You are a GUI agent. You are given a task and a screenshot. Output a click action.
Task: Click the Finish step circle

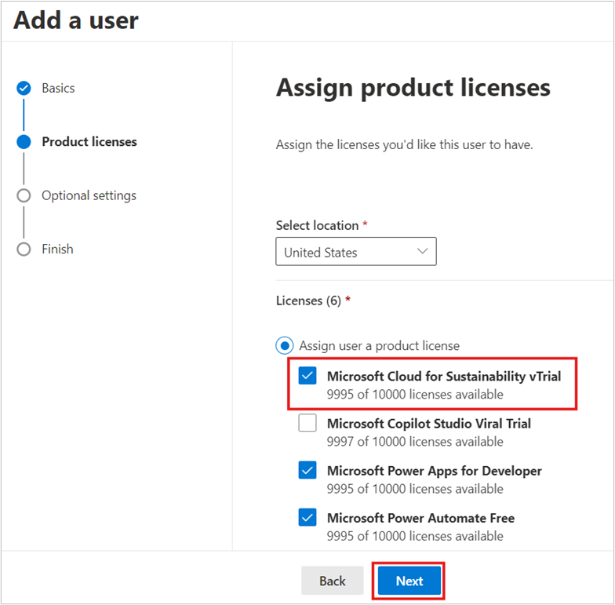24,250
